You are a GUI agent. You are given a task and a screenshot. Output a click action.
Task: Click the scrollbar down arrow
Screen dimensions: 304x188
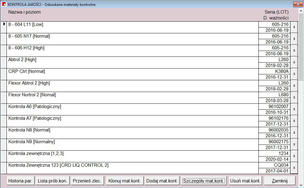pyautogui.click(x=301, y=185)
